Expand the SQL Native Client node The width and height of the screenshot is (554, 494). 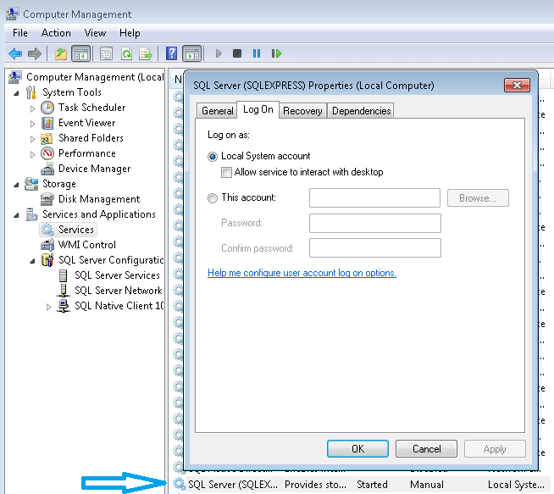tap(49, 307)
